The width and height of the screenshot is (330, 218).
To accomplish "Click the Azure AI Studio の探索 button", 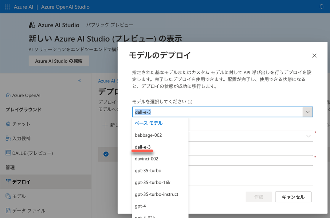I will [x=59, y=61].
